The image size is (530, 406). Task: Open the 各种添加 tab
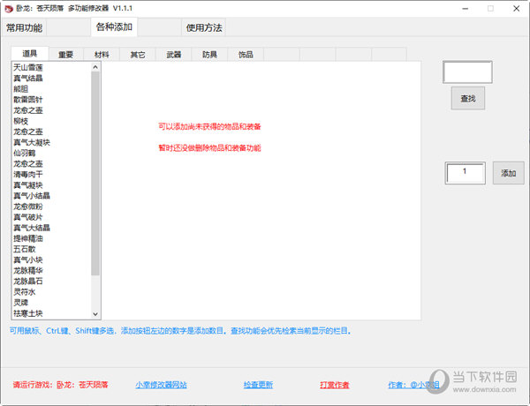(x=114, y=26)
